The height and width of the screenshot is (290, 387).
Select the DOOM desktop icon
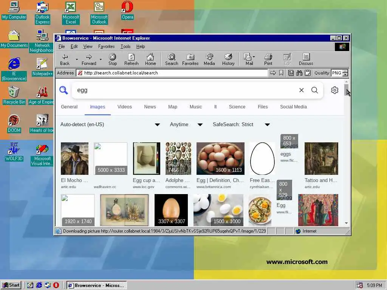[14, 124]
